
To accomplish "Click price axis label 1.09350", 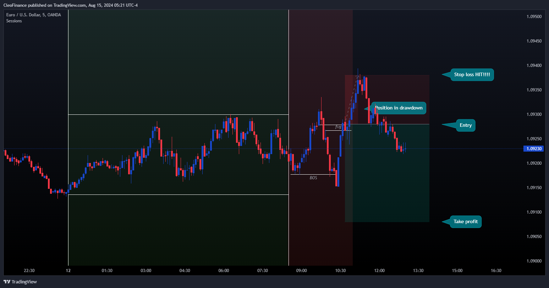I will 534,90.
